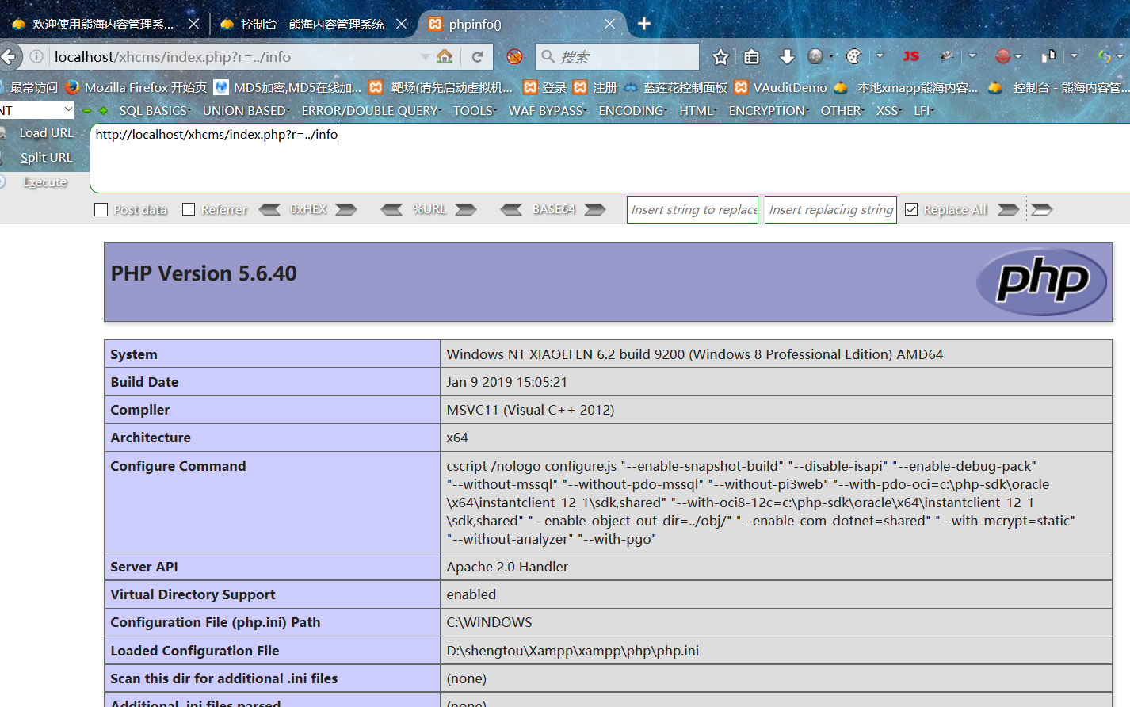Open the WAF BYPASS dropdown
The height and width of the screenshot is (707, 1130).
pyautogui.click(x=548, y=110)
